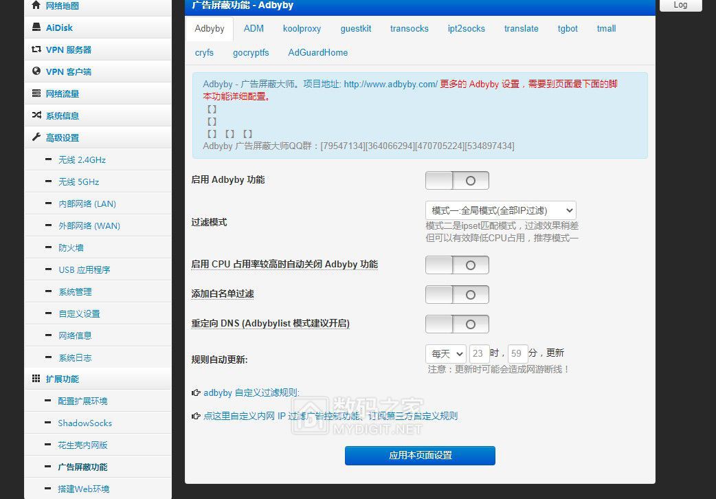Open ShadowSocks page

[x=98, y=423]
